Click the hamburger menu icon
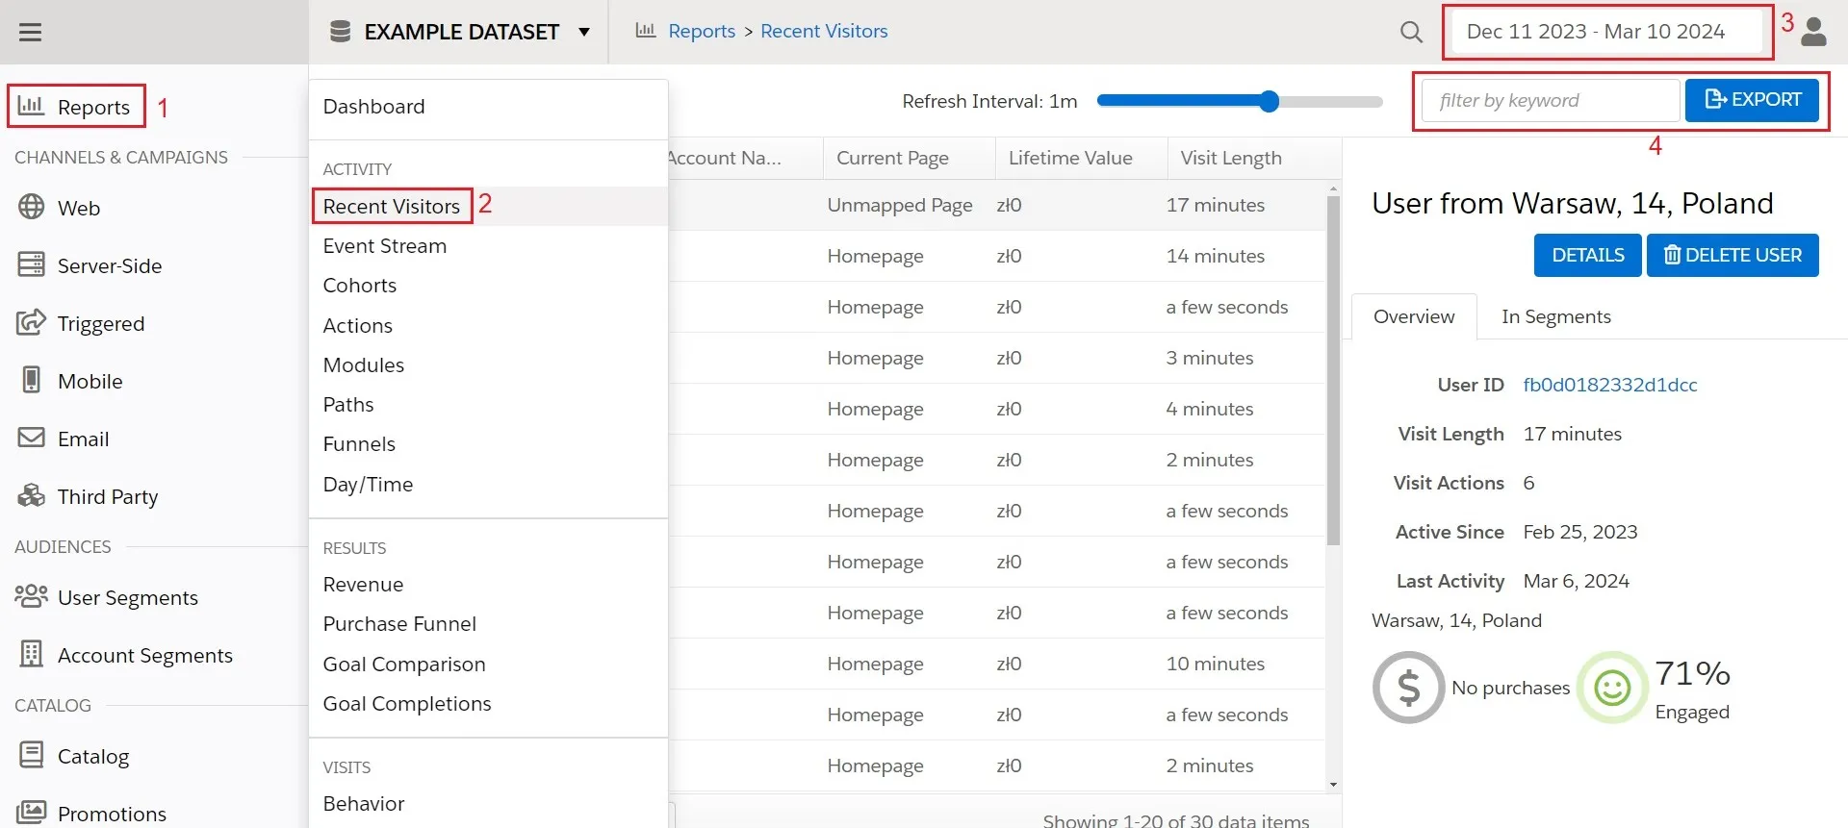1848x828 pixels. 31,32
